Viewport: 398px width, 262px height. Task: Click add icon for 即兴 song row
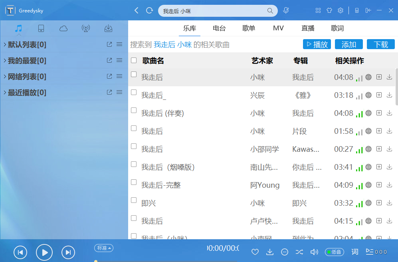(x=379, y=203)
